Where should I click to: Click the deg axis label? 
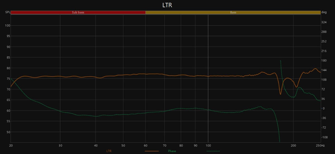coord(324,13)
